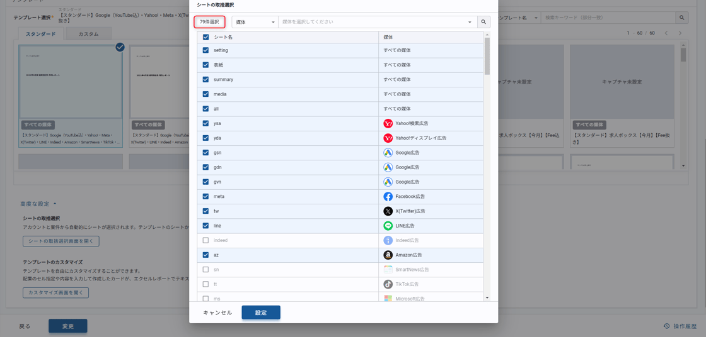Collapse the 高度な設定 section

click(38, 204)
